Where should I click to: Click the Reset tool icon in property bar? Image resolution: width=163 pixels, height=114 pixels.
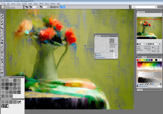[x=27, y=7]
